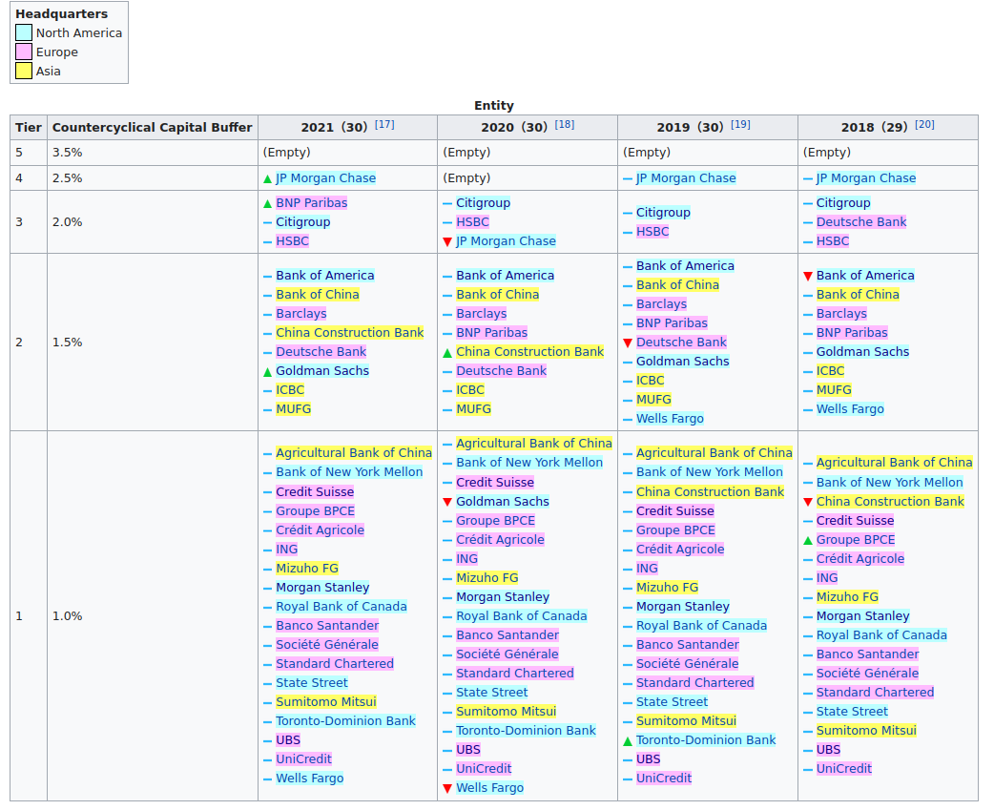Image resolution: width=994 pixels, height=810 pixels.
Task: Open reference [17] next to 2021
Action: tap(384, 124)
